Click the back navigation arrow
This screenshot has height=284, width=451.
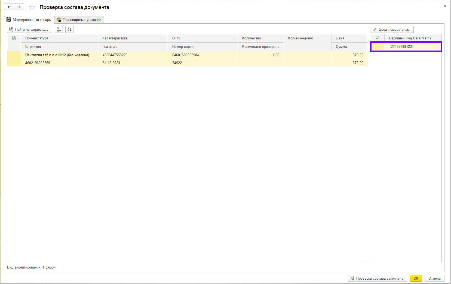tap(9, 7)
